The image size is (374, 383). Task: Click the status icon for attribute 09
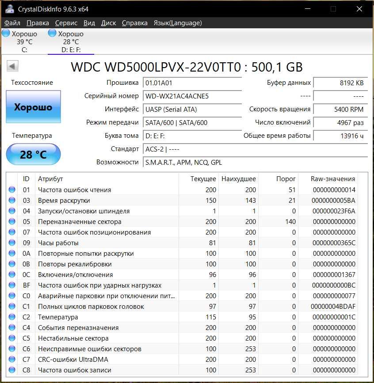12,243
